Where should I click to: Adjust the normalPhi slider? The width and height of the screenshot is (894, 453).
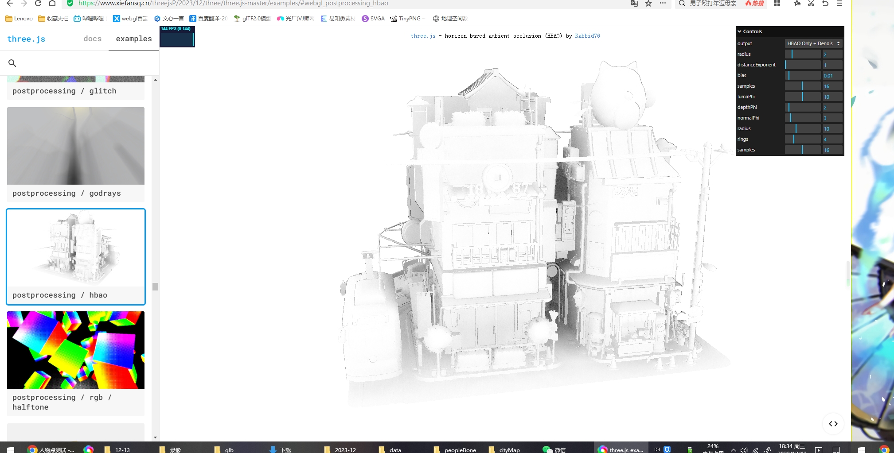pyautogui.click(x=803, y=118)
